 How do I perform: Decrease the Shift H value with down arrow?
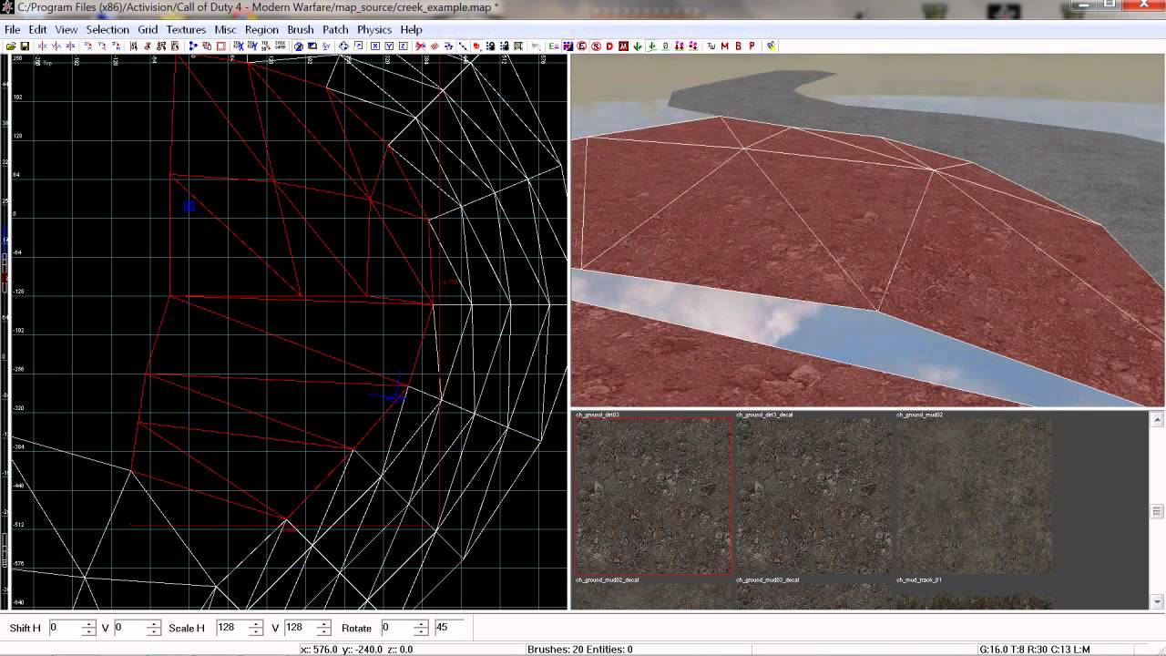(88, 631)
